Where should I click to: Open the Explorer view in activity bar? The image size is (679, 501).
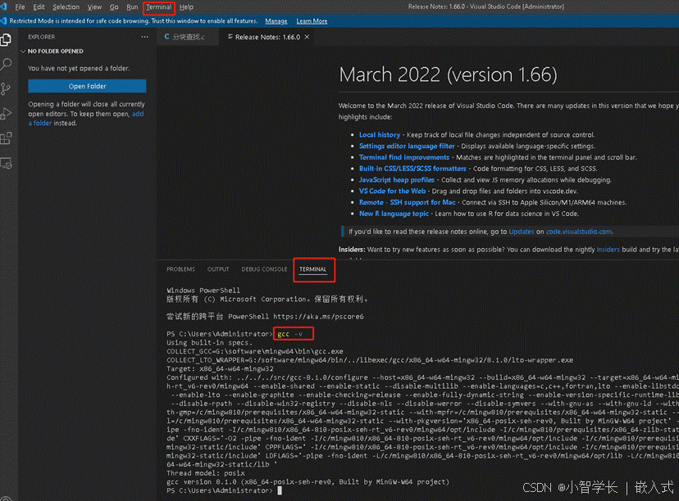pyautogui.click(x=6, y=40)
